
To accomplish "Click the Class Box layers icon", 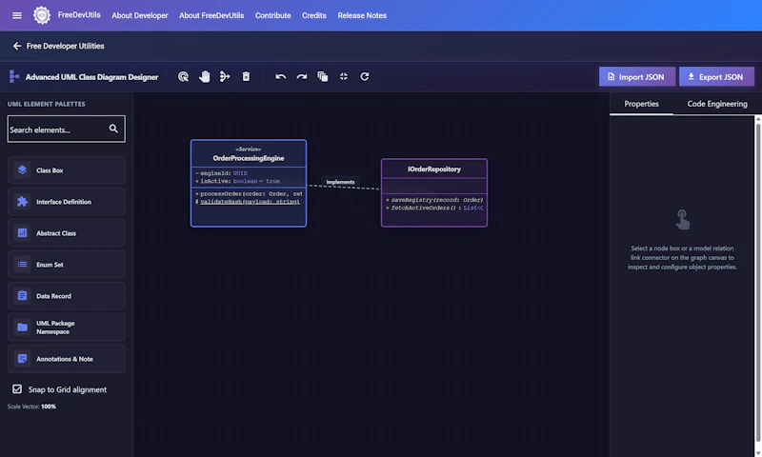I will [x=22, y=170].
